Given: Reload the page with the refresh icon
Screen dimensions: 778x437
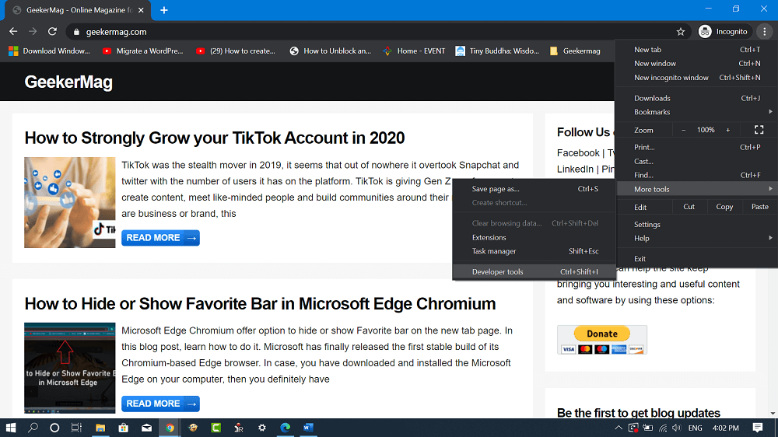Looking at the screenshot, I should [x=52, y=31].
